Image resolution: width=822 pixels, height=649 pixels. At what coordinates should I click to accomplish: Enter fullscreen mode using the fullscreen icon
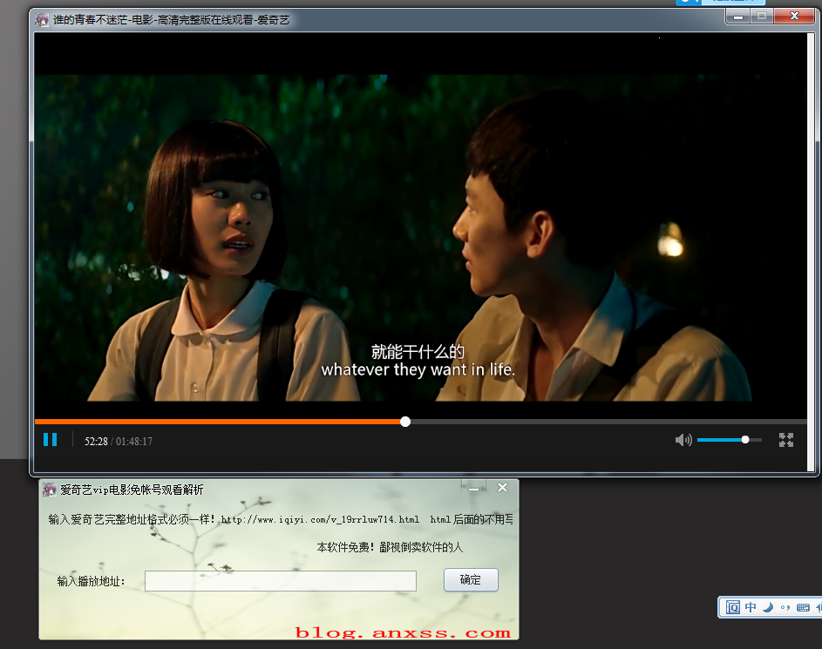pyautogui.click(x=786, y=440)
